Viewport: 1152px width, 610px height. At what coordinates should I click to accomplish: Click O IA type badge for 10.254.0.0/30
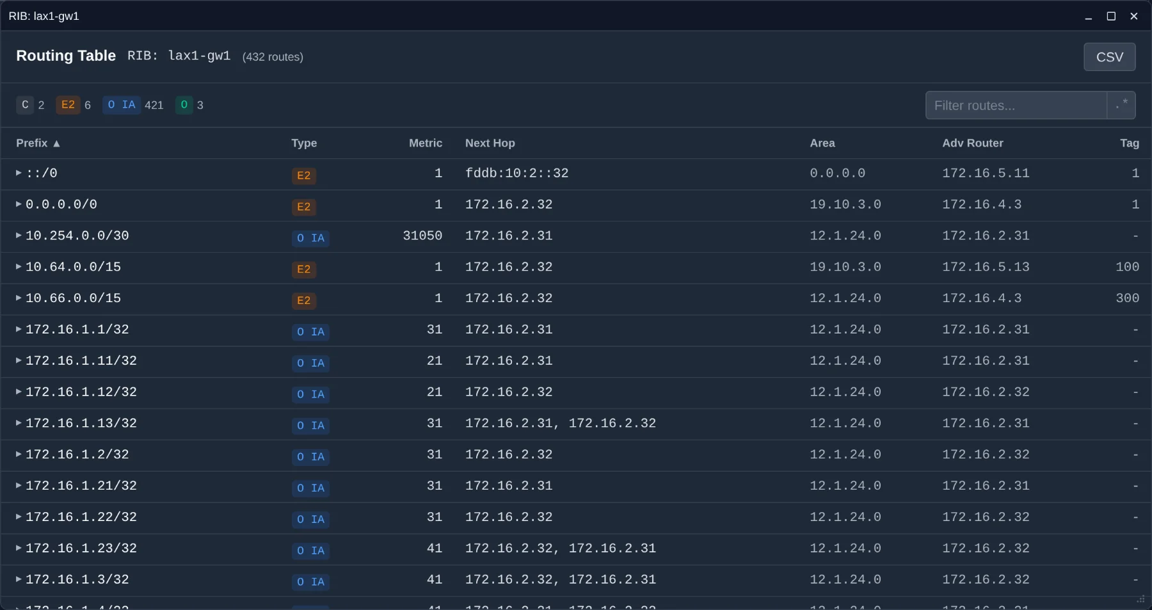click(310, 238)
